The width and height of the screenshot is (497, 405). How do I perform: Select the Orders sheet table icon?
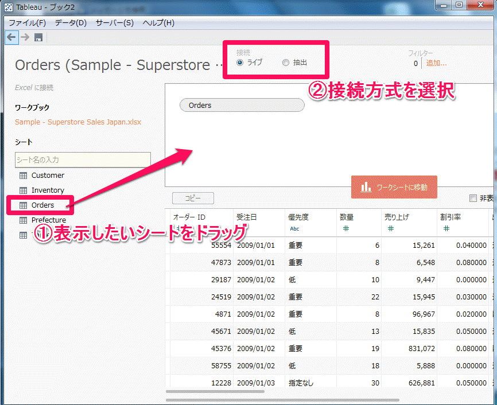(23, 205)
